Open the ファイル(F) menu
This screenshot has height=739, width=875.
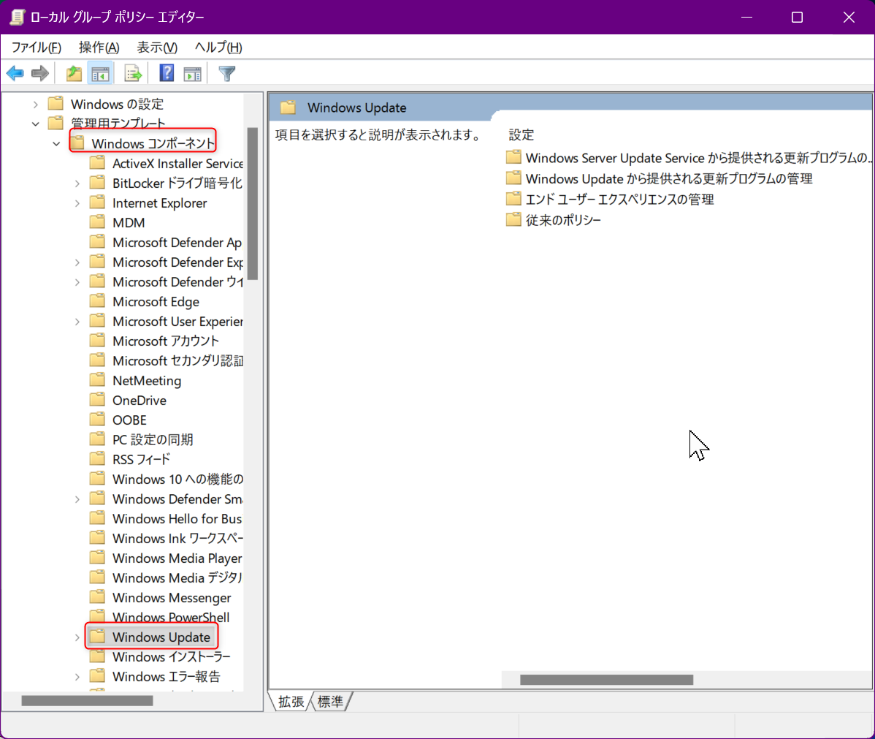tap(37, 48)
